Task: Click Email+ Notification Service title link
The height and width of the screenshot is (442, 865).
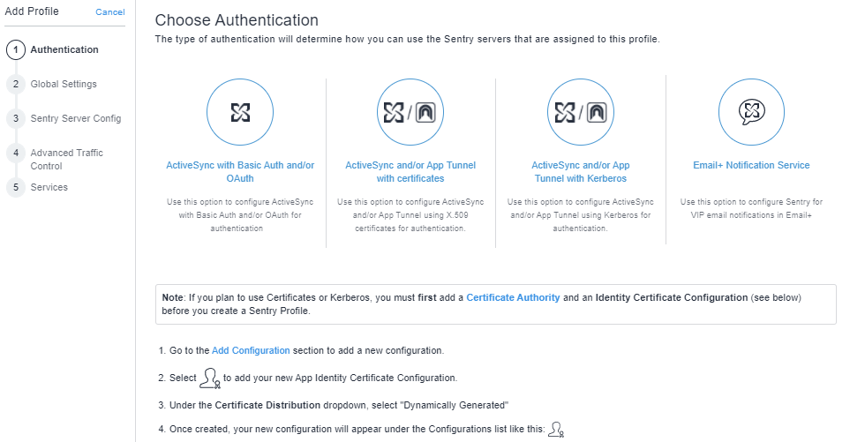Action: pos(751,166)
